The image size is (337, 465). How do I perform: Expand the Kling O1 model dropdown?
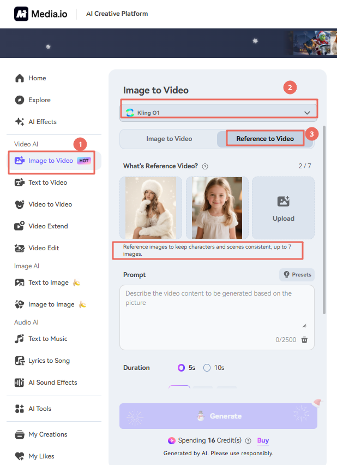[307, 113]
